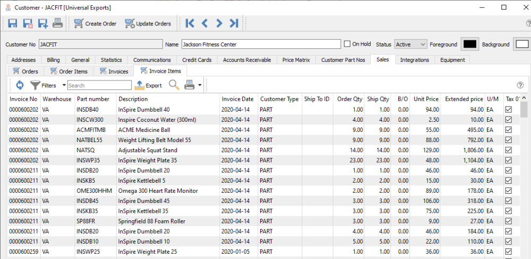Refresh the invoice items list
The width and height of the screenshot is (531, 259).
[x=20, y=85]
